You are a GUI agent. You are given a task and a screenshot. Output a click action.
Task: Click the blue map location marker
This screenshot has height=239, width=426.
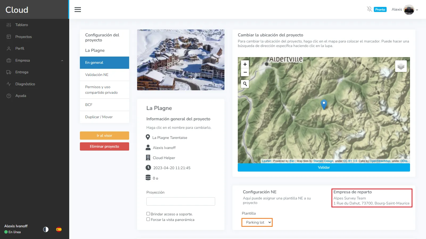[x=324, y=104]
